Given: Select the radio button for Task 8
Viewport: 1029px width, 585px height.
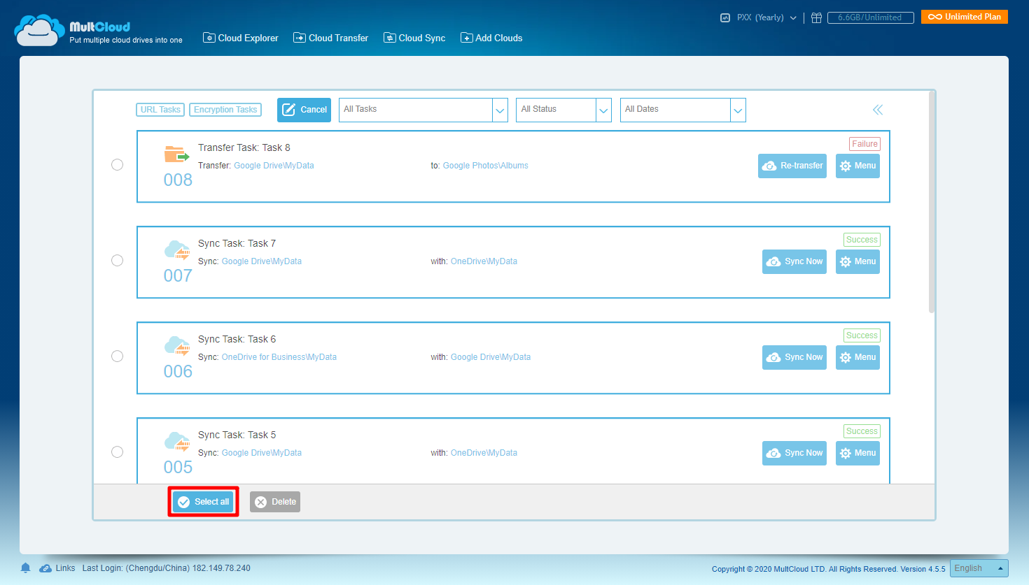Looking at the screenshot, I should [117, 164].
